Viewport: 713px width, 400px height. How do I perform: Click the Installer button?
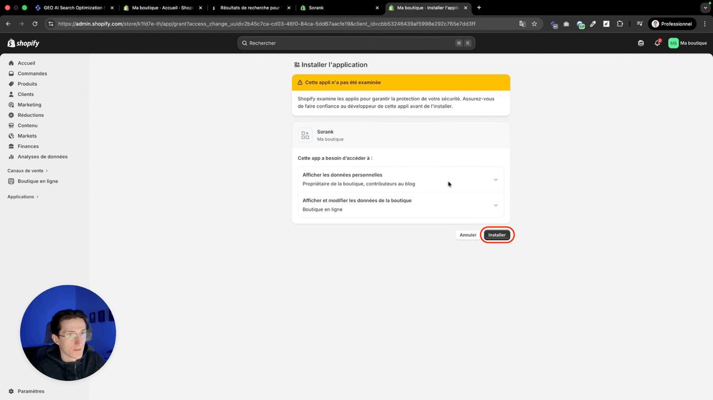(496, 235)
